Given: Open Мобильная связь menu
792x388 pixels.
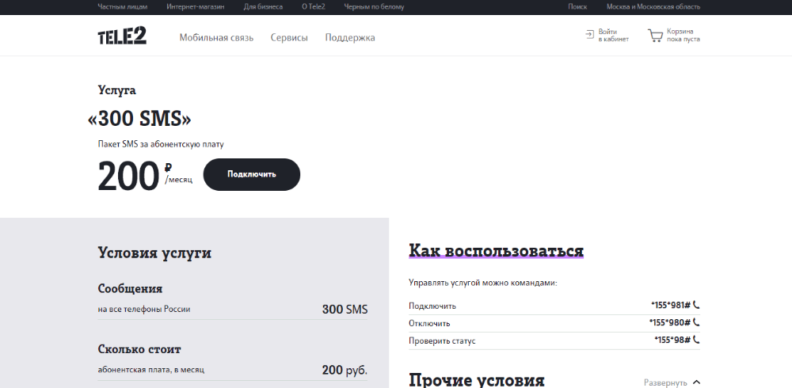Looking at the screenshot, I should [216, 38].
